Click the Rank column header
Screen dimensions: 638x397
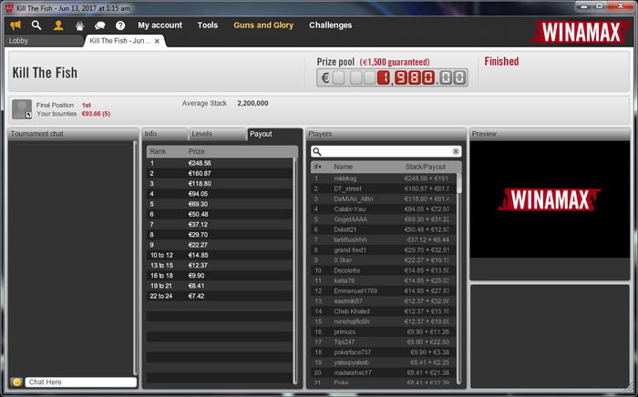tap(158, 151)
